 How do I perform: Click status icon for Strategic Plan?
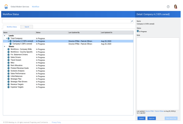coord(9,79)
